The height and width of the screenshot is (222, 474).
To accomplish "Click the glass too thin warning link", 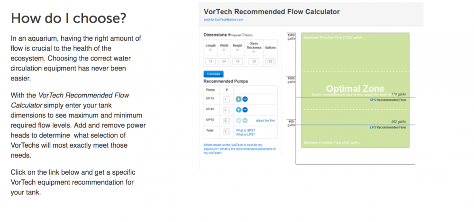I will click(x=266, y=121).
